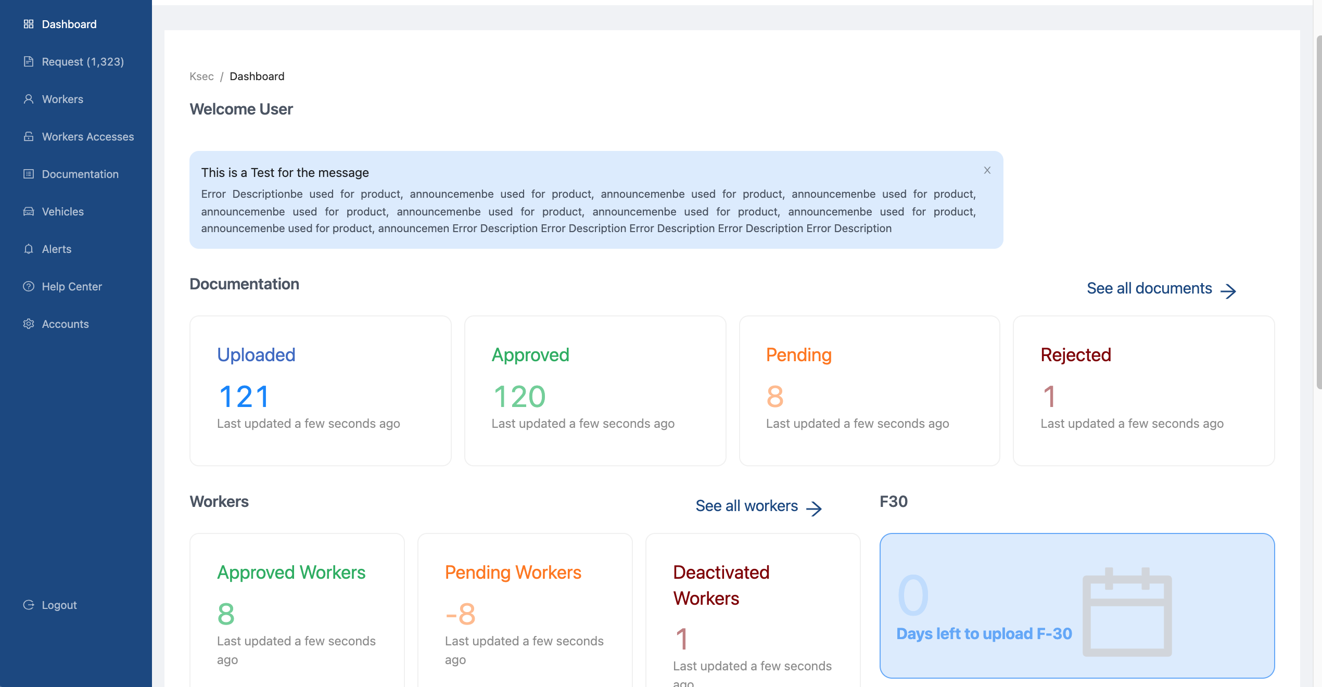
Task: Click the Accounts gear icon
Action: [29, 324]
